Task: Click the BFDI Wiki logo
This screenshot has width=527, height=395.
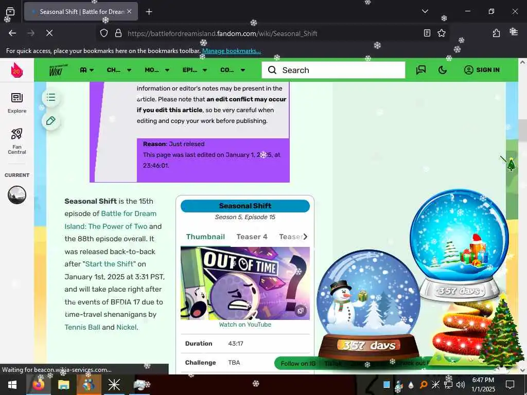Action: click(58, 70)
